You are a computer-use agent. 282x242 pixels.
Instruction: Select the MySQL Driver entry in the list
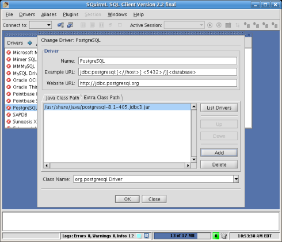point(21,73)
